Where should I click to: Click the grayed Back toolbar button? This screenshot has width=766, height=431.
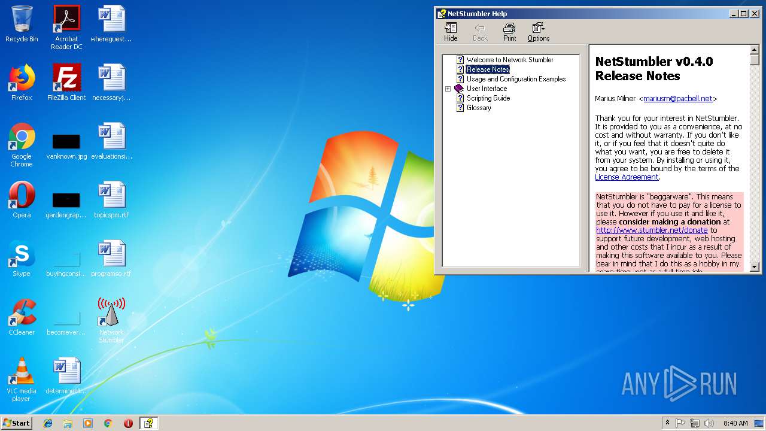480,32
